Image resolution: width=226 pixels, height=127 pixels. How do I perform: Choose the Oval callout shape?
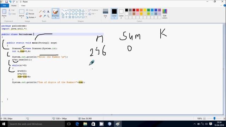point(80,17)
